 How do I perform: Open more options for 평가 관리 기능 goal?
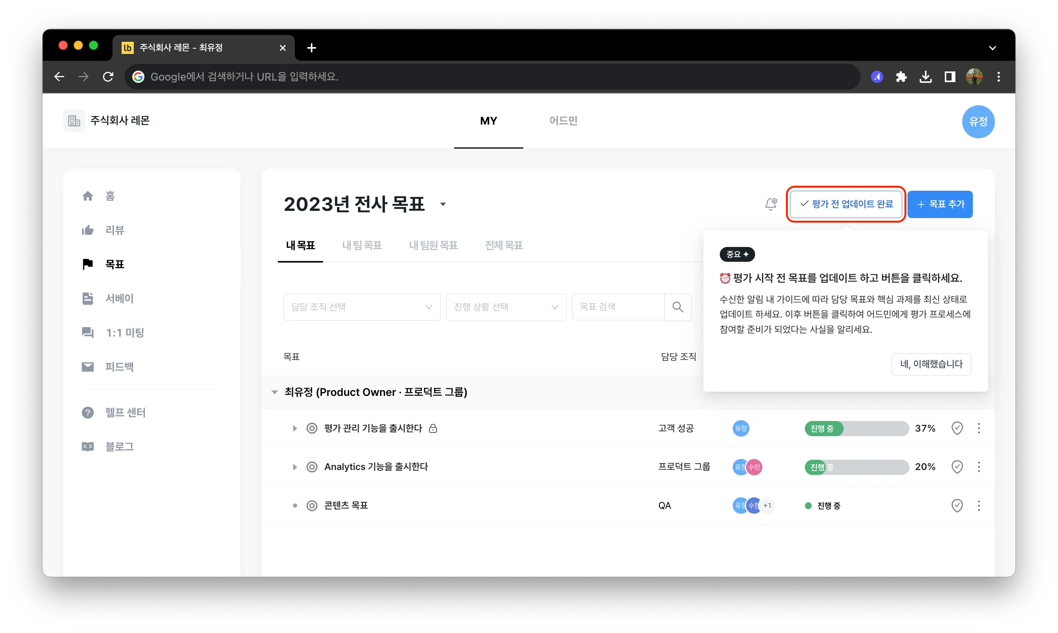pyautogui.click(x=979, y=428)
